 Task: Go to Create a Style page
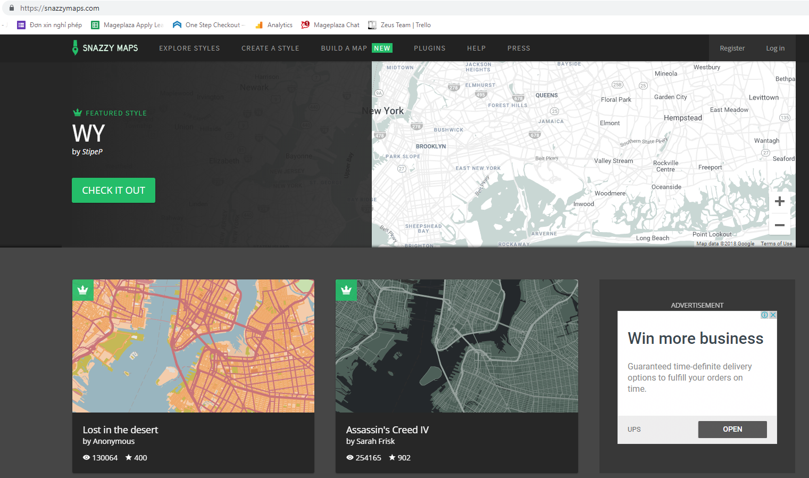point(270,48)
